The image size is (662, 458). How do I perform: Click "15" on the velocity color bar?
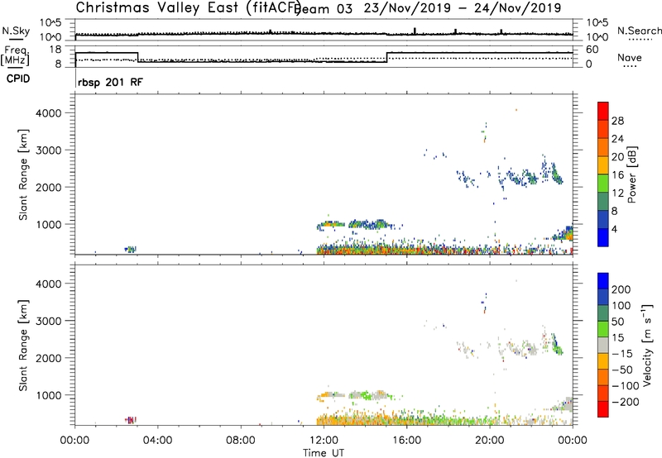pos(617,338)
